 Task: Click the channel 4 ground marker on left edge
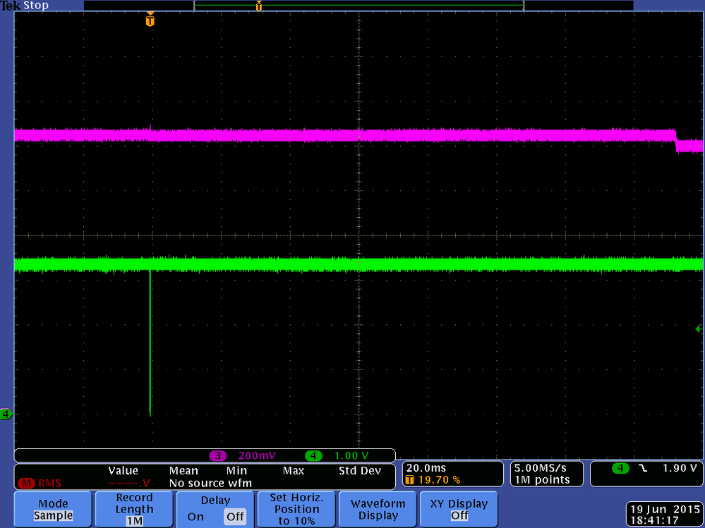tap(6, 414)
